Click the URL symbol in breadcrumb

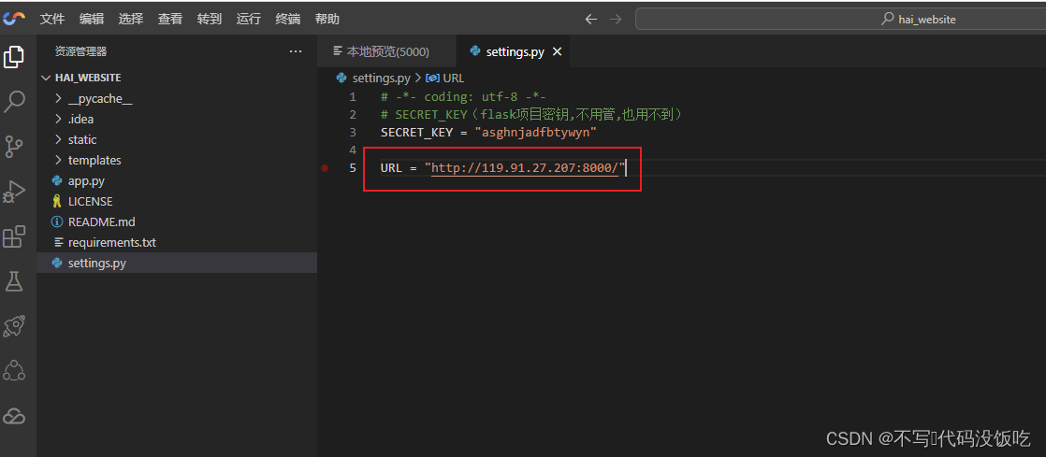(x=445, y=79)
